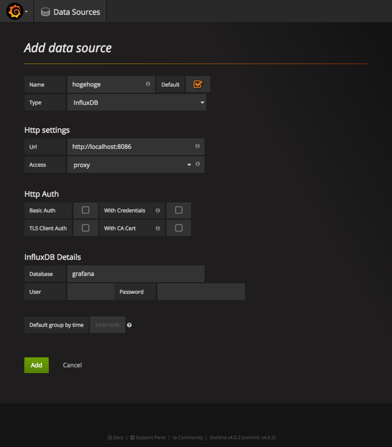Click the Access label
This screenshot has height=447, width=392.
38,165
